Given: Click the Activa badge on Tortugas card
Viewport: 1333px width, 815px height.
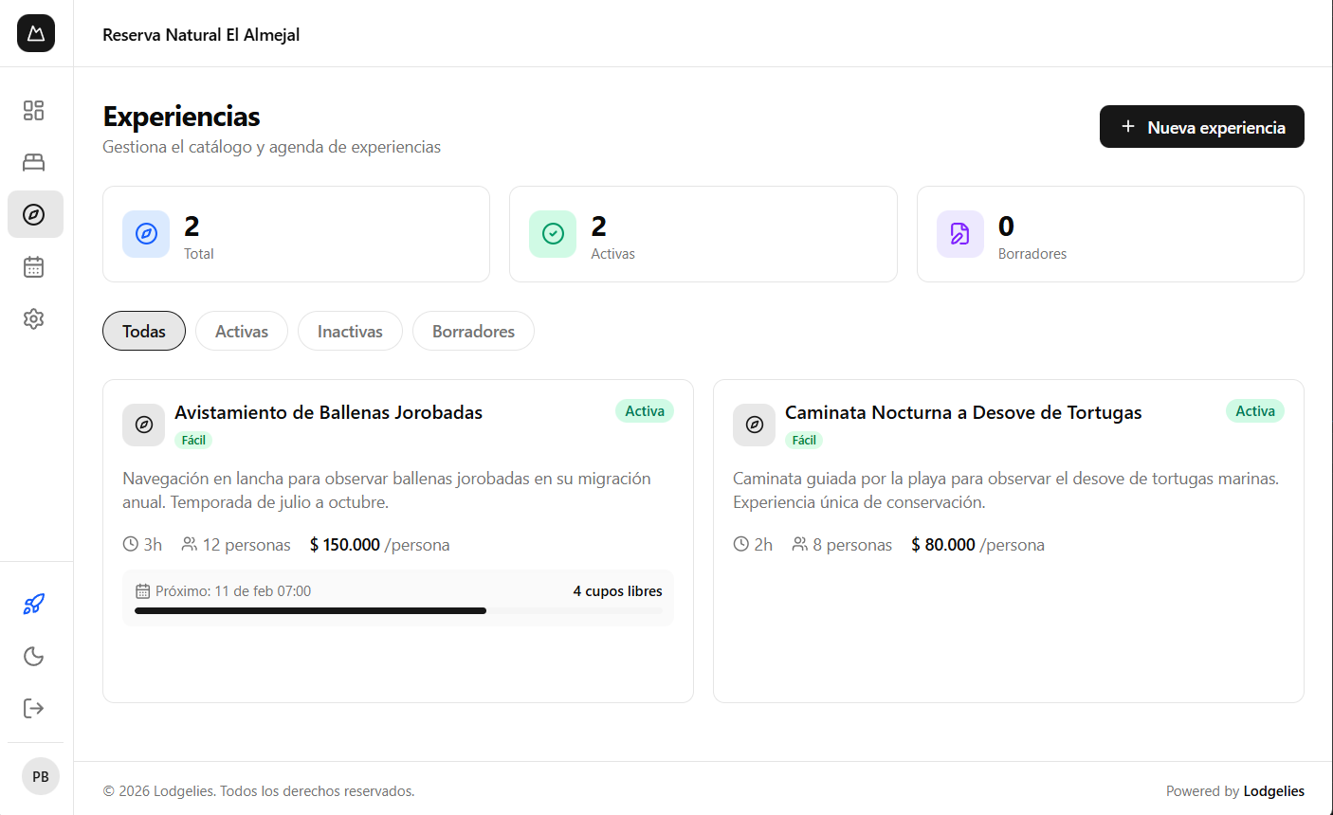Looking at the screenshot, I should pyautogui.click(x=1255, y=410).
